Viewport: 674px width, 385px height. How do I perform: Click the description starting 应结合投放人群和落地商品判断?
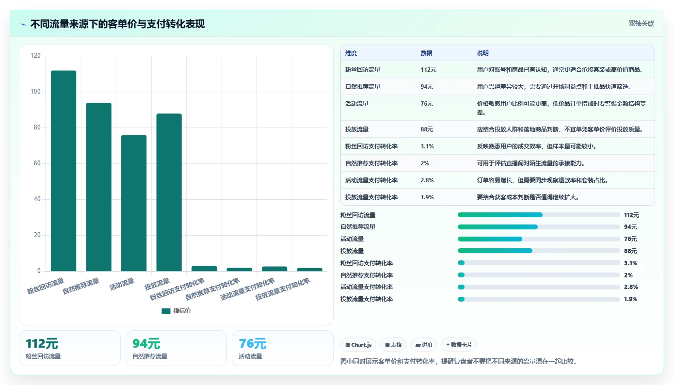click(x=560, y=129)
